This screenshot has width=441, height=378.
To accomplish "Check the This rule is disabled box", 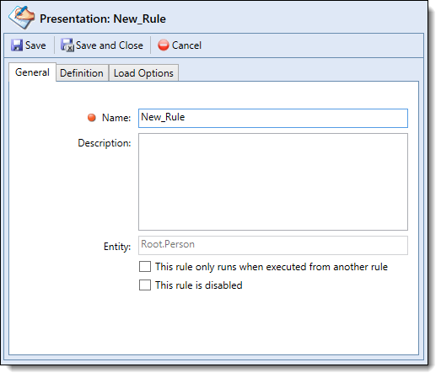I will (145, 285).
